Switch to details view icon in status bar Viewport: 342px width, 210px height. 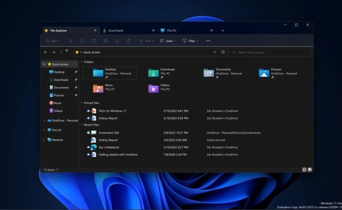(x=304, y=170)
